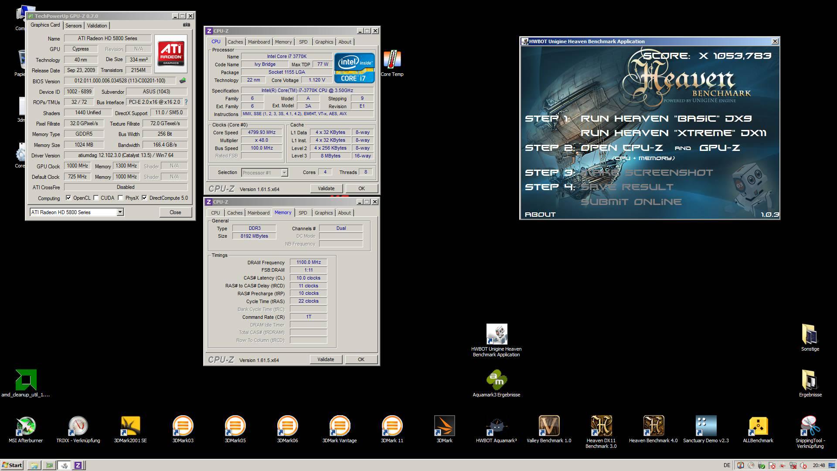Open SPD tab in lower CPU-Z window
This screenshot has width=837, height=471.
click(x=303, y=213)
